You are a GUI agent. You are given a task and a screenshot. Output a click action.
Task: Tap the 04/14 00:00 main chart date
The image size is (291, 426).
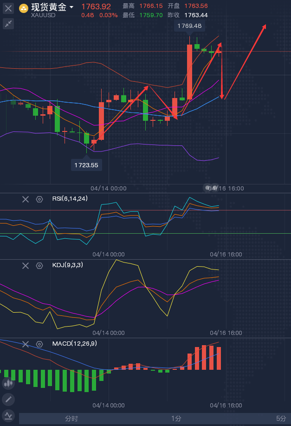tap(109, 188)
